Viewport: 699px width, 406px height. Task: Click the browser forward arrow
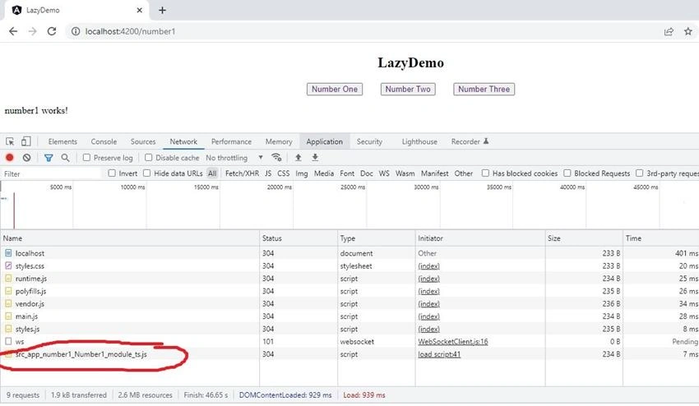point(33,31)
